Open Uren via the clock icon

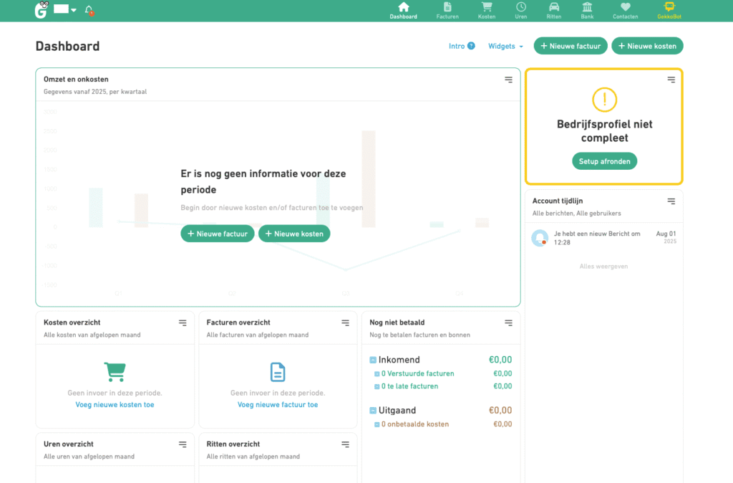pos(520,7)
